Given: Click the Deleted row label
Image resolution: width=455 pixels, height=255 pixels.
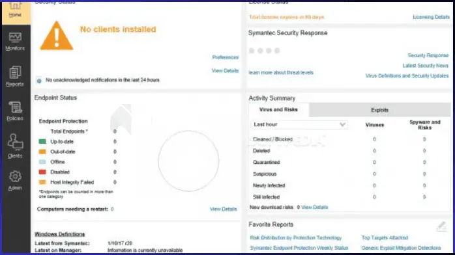Looking at the screenshot, I should [x=261, y=151].
